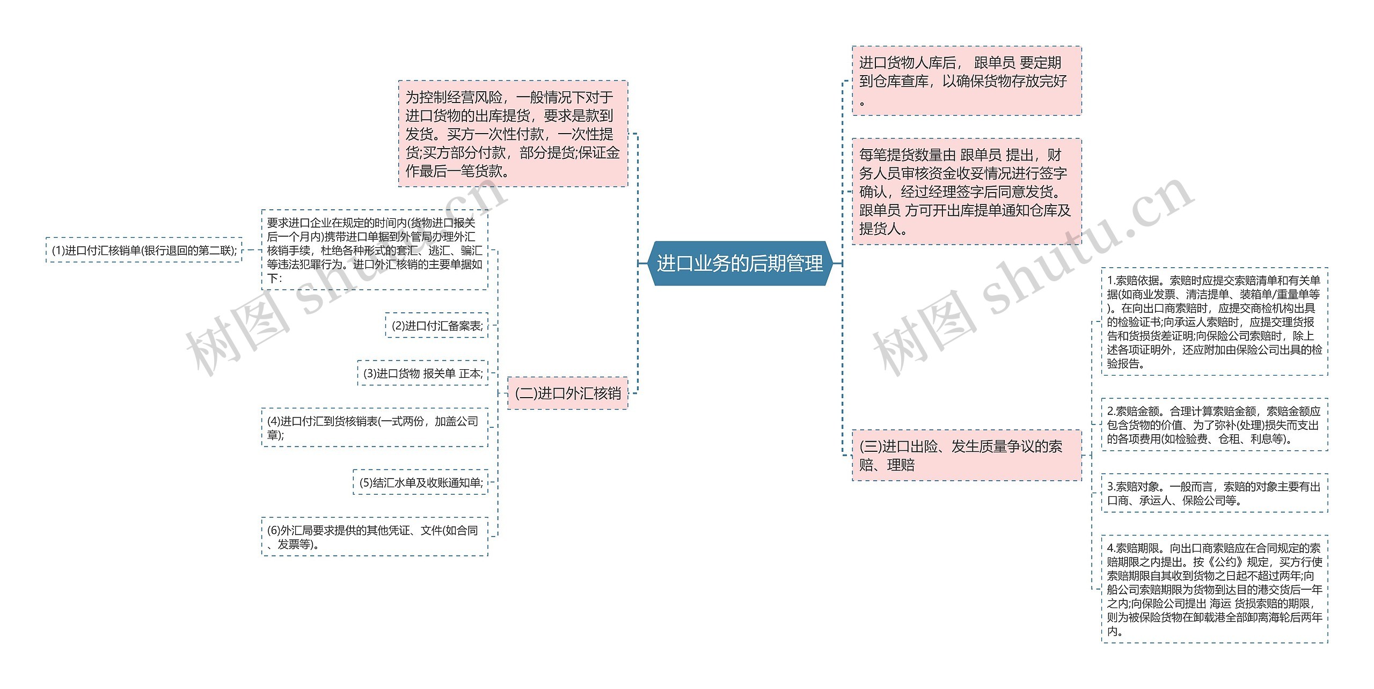Select node beginning 每笔提货数量由

pos(967,192)
